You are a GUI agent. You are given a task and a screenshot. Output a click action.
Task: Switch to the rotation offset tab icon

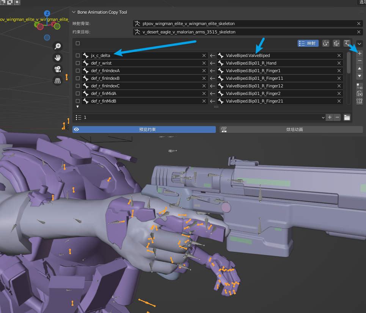[326, 43]
